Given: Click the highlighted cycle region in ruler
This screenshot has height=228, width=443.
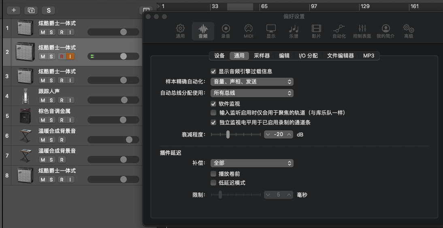Looking at the screenshot, I should 240,6.
